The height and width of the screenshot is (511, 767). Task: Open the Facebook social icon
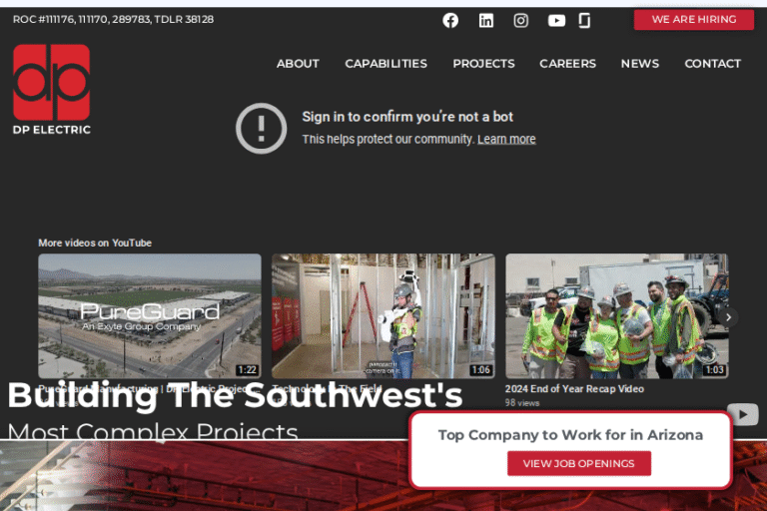tap(450, 20)
